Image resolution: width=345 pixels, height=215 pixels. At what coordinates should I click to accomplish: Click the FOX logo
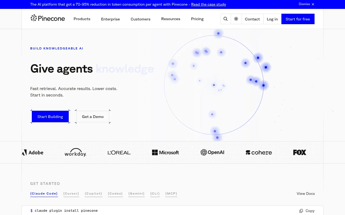[300, 152]
